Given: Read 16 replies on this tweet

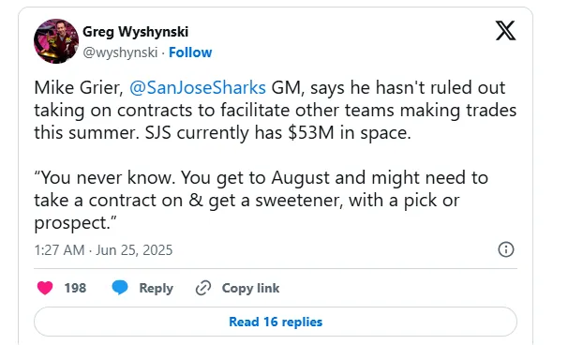Looking at the screenshot, I should click(276, 322).
